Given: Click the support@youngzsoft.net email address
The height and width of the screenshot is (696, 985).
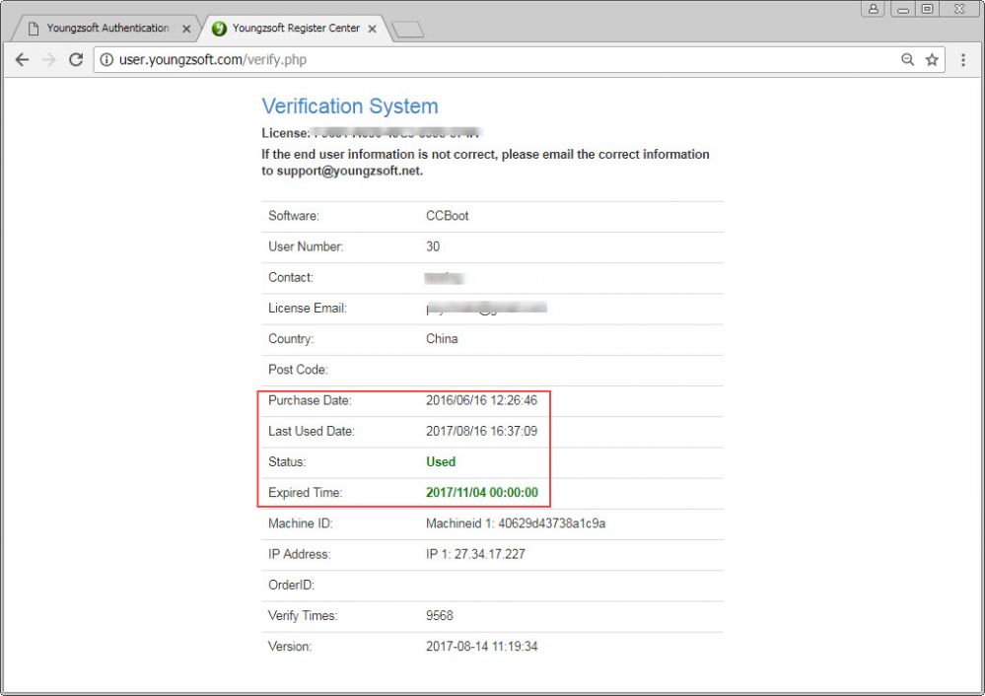Looking at the screenshot, I should tap(349, 171).
